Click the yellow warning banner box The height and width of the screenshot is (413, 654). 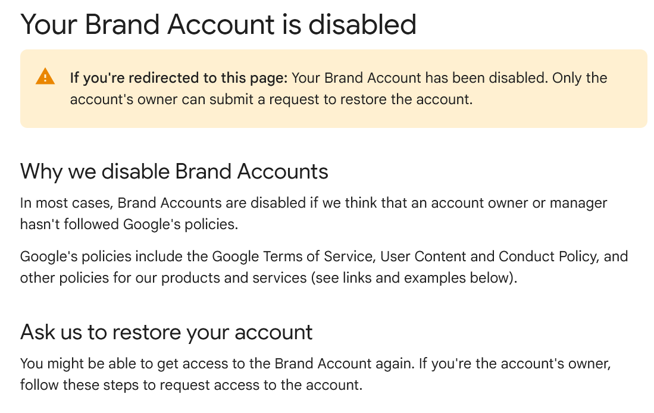(x=333, y=89)
